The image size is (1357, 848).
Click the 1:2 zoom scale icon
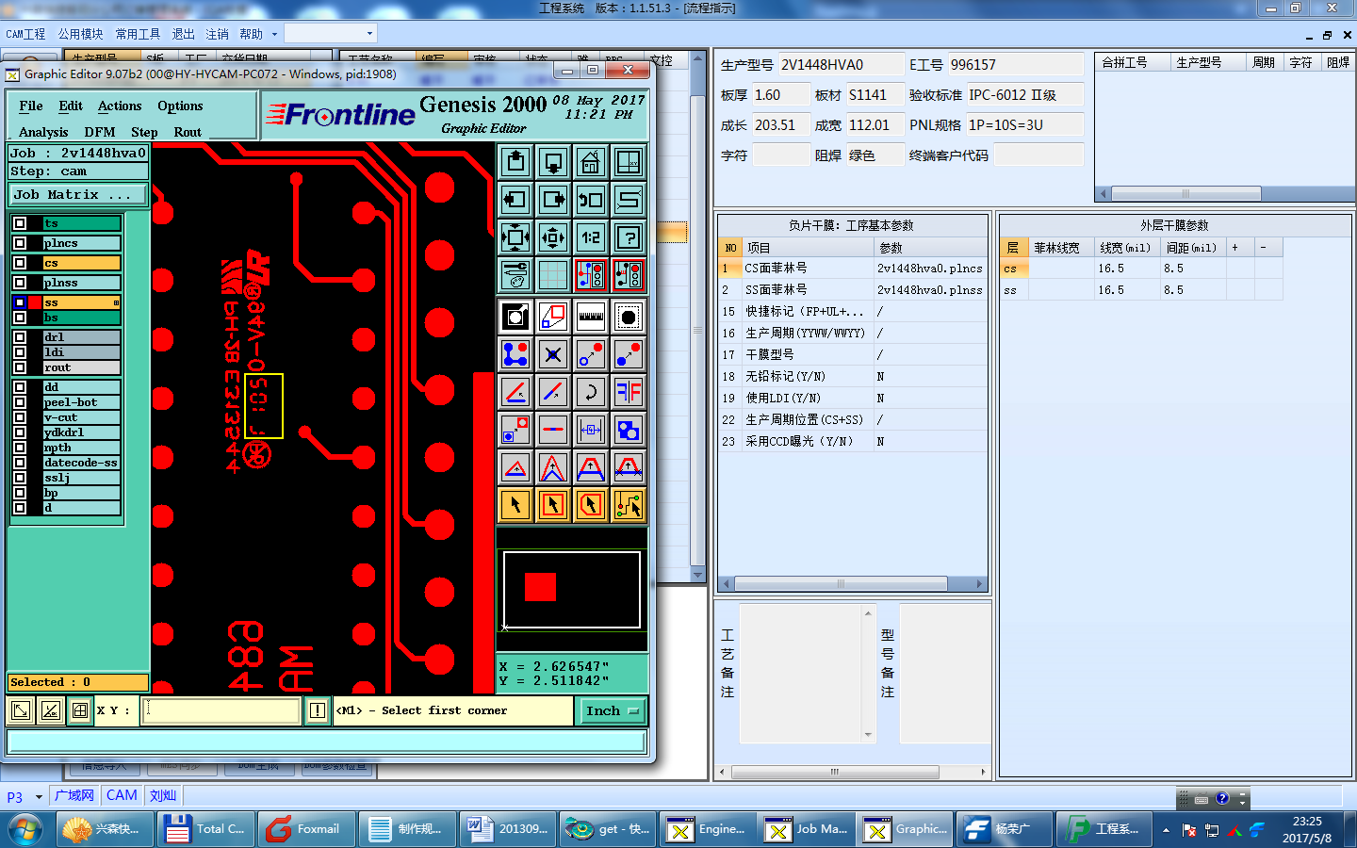click(591, 237)
